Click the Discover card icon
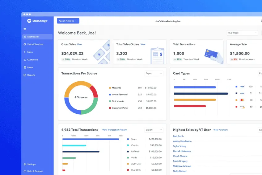Image resolution: width=262 pixels, height=175 pixels. coord(242,107)
